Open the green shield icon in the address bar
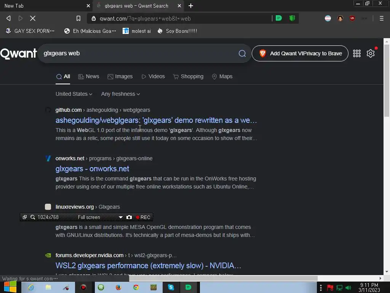Screen dimensions: 390x293 coord(292,18)
